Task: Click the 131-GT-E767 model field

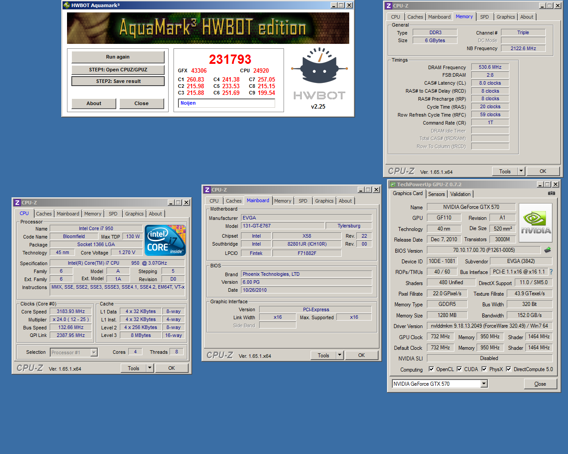Action: (x=283, y=226)
